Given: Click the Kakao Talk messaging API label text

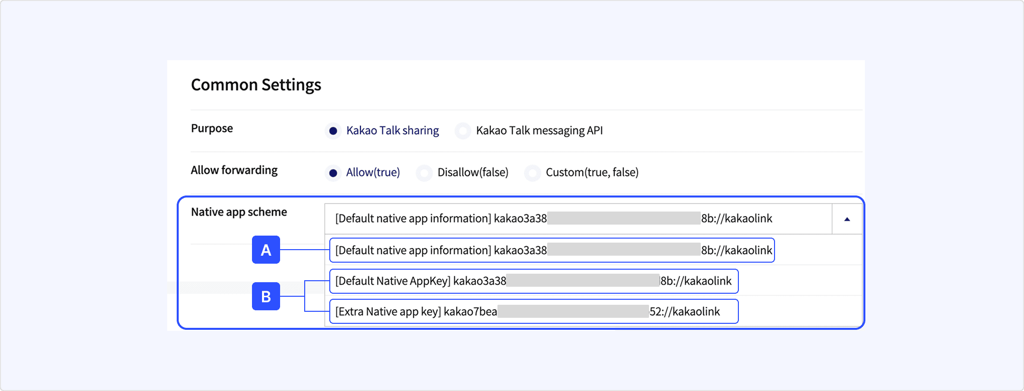Looking at the screenshot, I should [x=539, y=131].
